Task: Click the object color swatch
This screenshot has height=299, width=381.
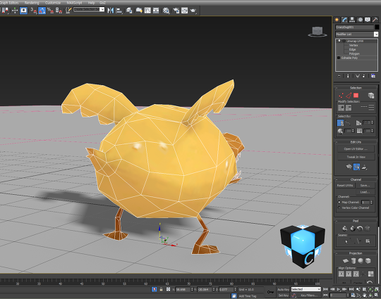Action: (x=377, y=27)
